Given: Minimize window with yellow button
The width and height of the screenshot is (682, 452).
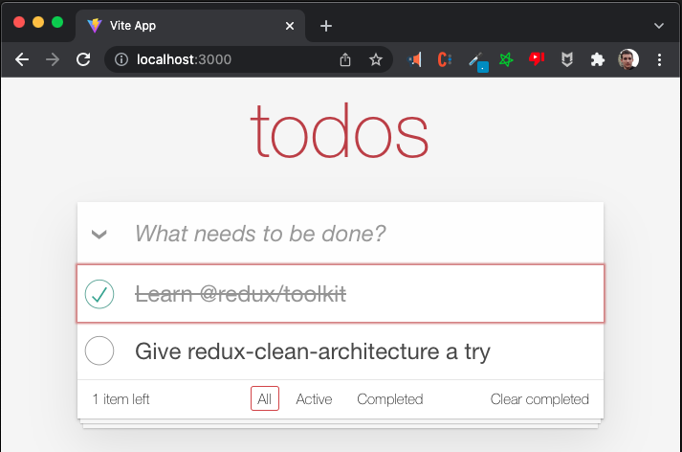Looking at the screenshot, I should (x=38, y=22).
